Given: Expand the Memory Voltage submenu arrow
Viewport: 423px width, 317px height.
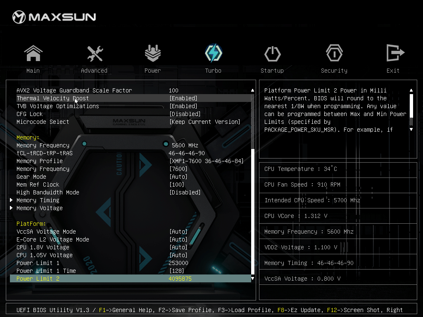Looking at the screenshot, I should pos(11,208).
